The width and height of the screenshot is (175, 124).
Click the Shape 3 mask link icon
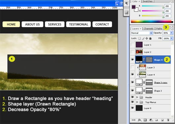(x=144, y=91)
